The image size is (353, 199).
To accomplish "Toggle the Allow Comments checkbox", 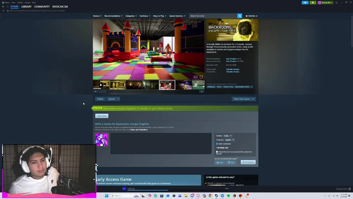I will [217, 144].
